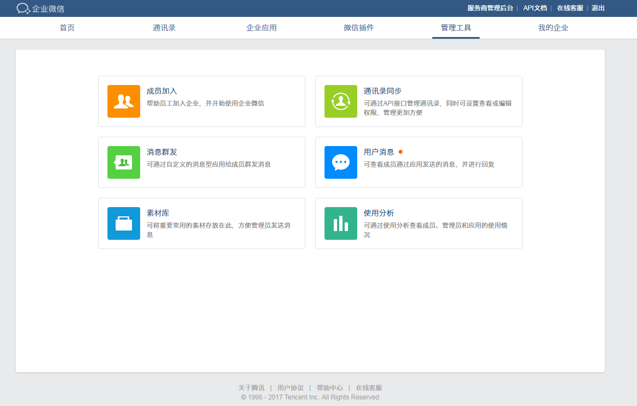The width and height of the screenshot is (637, 406).
Task: Click 在线客服 in the footer
Action: 369,387
